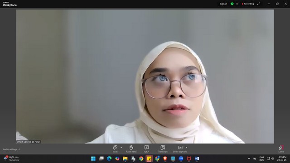
Task: Open the Audio settings menu
Action: coord(11,149)
